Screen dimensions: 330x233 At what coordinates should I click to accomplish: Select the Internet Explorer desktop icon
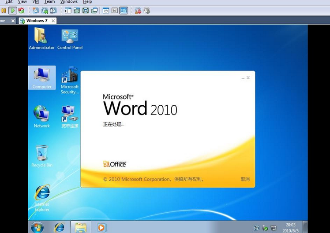(x=42, y=198)
